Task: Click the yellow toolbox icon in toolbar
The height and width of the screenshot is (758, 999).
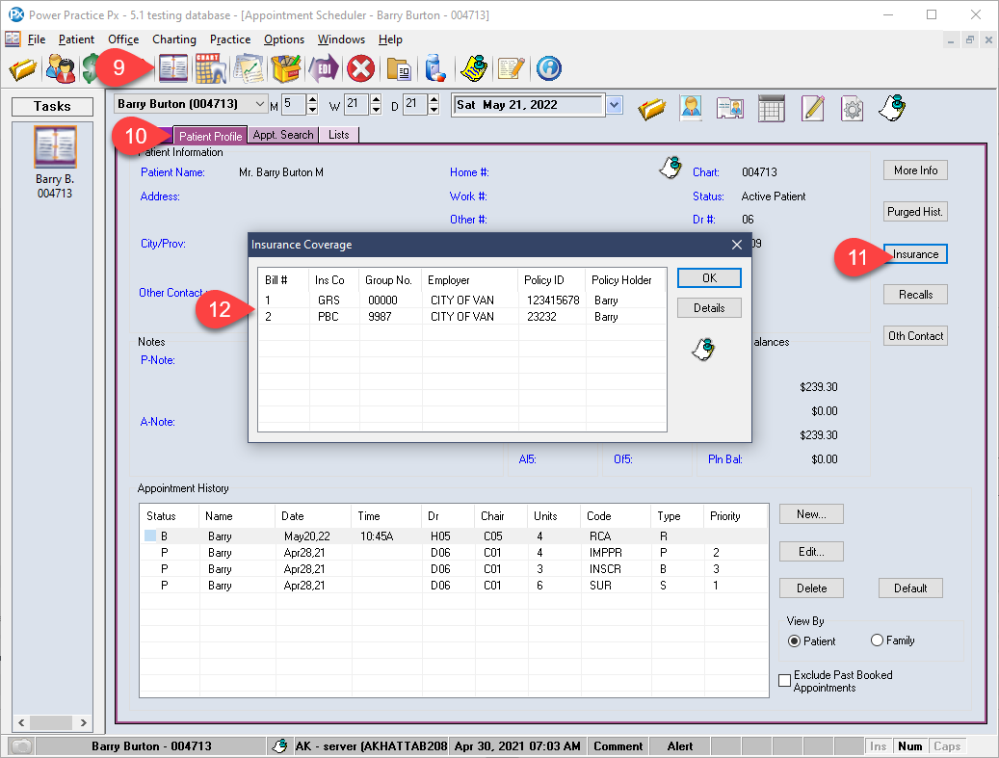Action: (286, 68)
